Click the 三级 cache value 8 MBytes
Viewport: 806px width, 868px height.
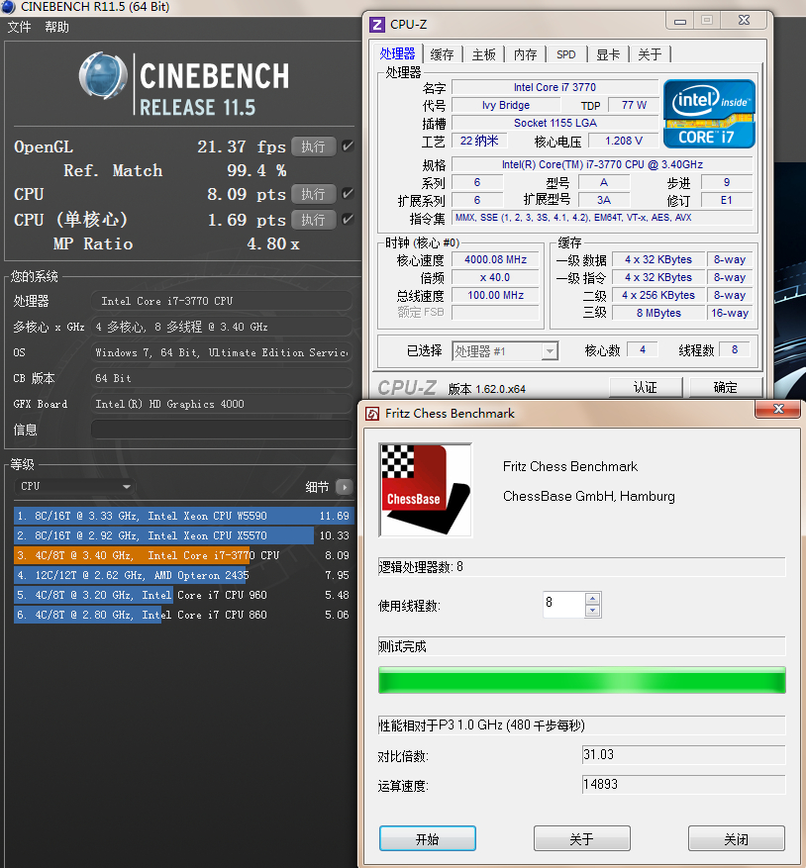[x=658, y=313]
